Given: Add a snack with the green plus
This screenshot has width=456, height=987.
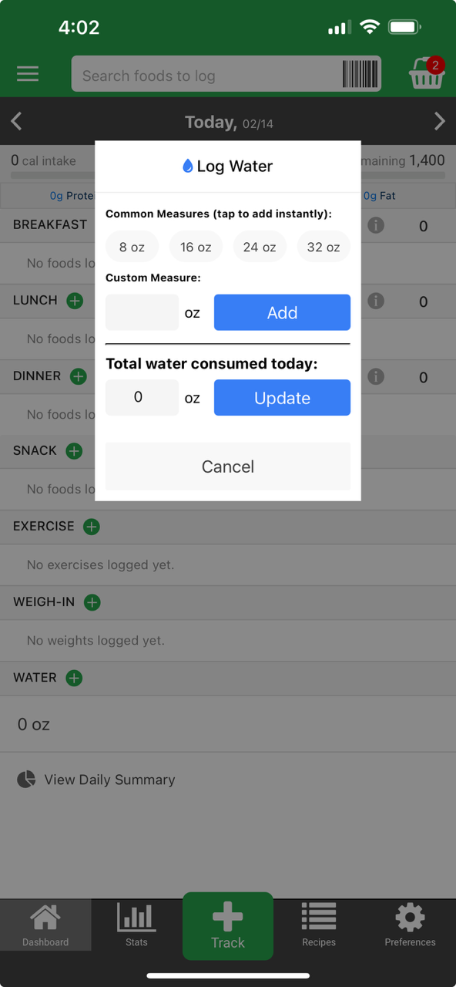Looking at the screenshot, I should (74, 451).
